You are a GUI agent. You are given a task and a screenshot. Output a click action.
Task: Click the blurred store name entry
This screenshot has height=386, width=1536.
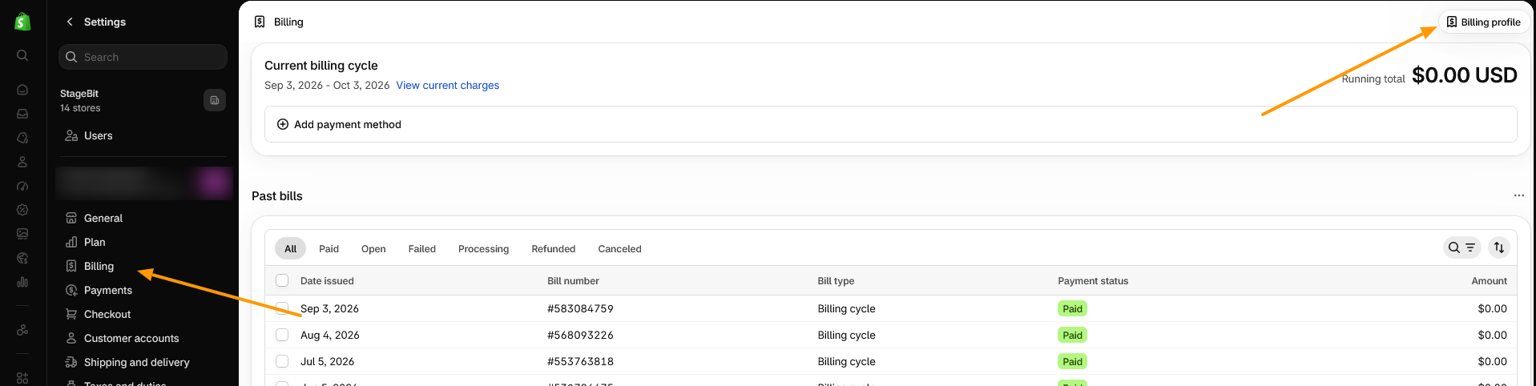click(x=144, y=183)
